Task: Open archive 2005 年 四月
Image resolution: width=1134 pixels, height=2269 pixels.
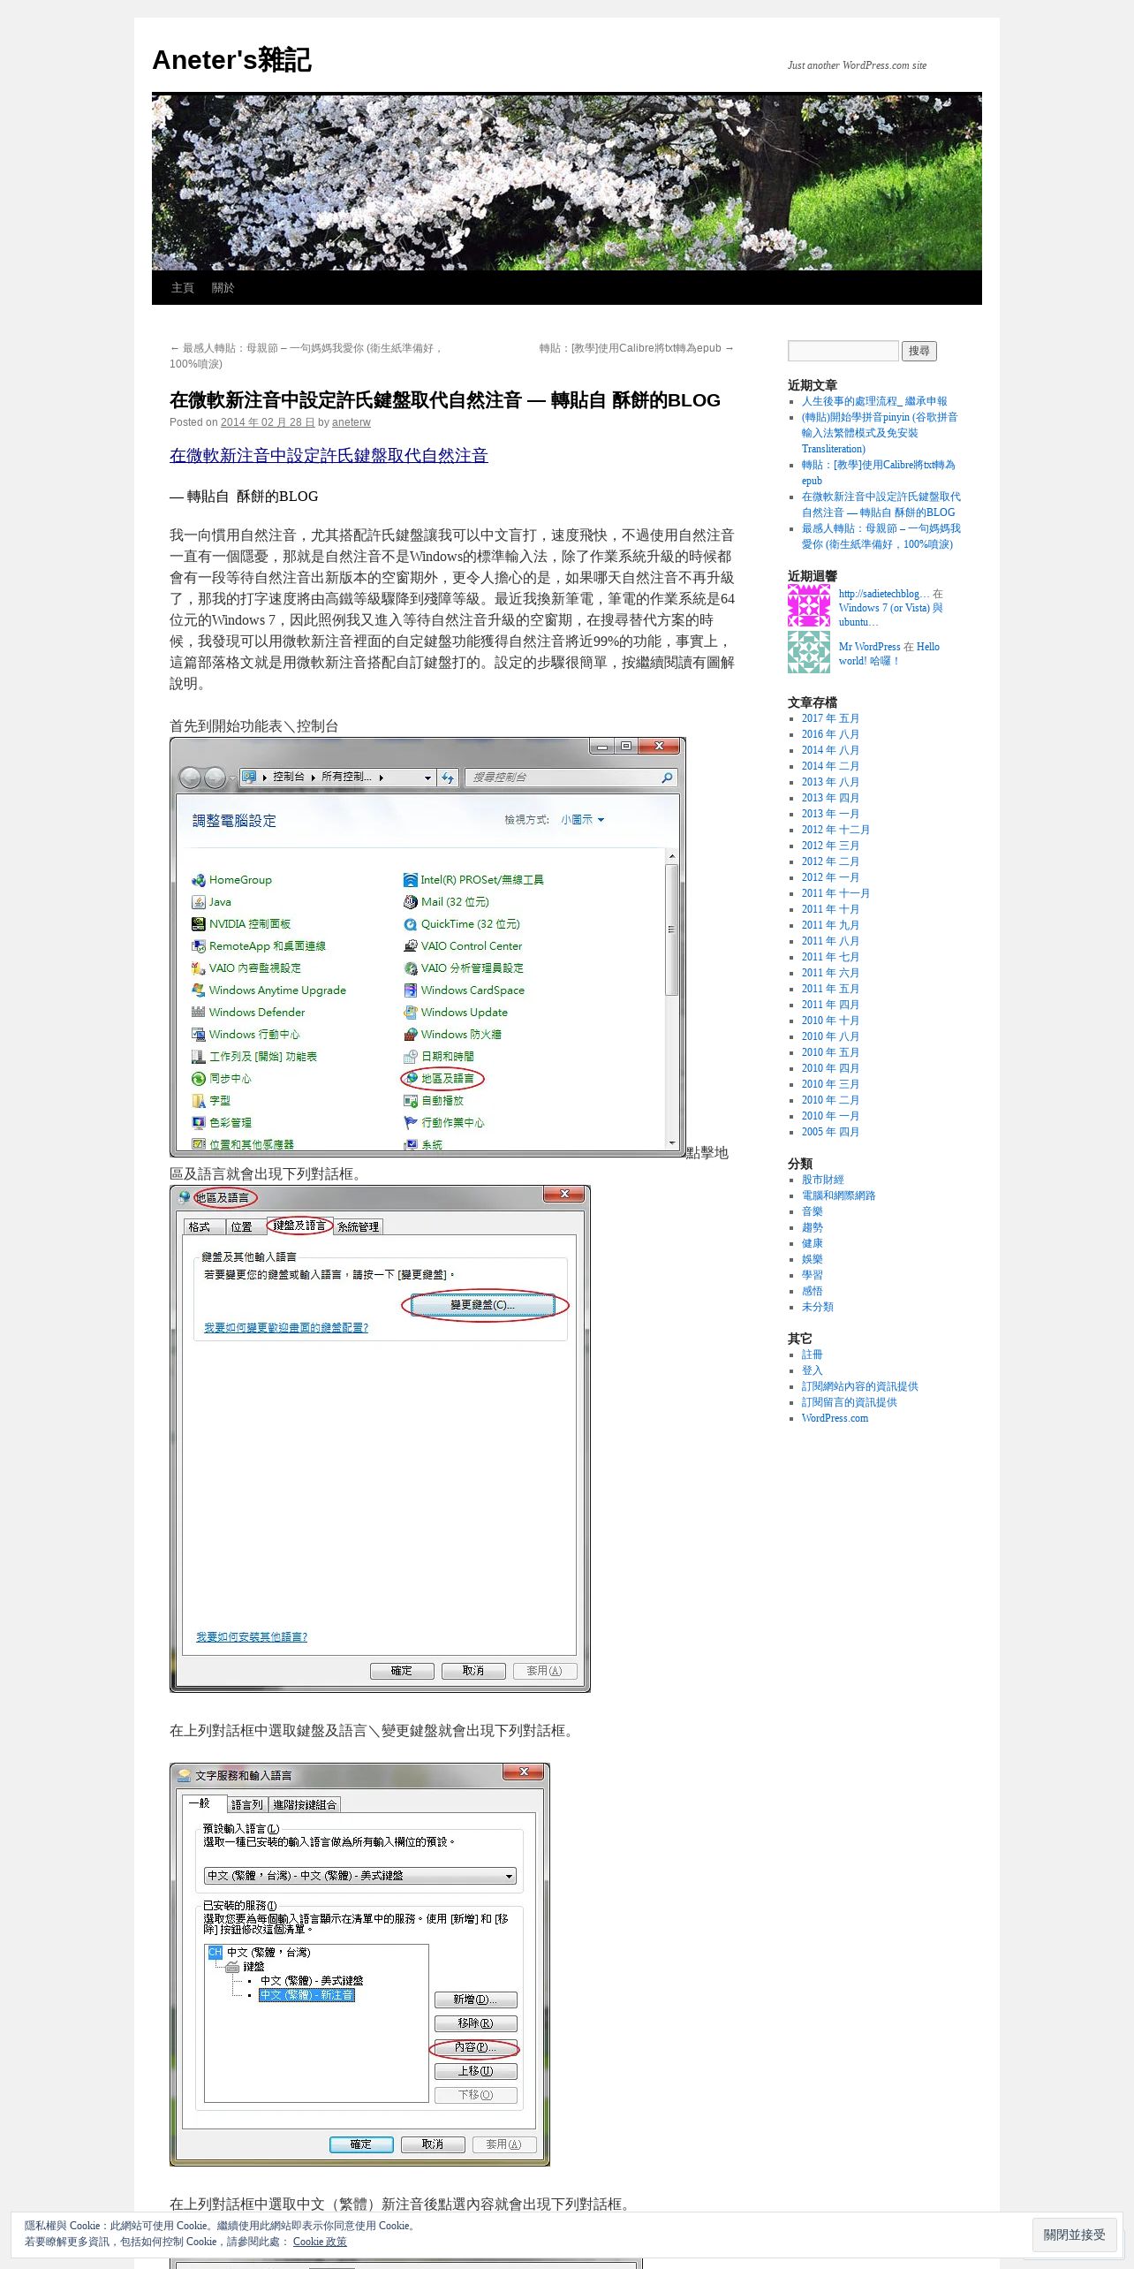Action: (x=830, y=1132)
